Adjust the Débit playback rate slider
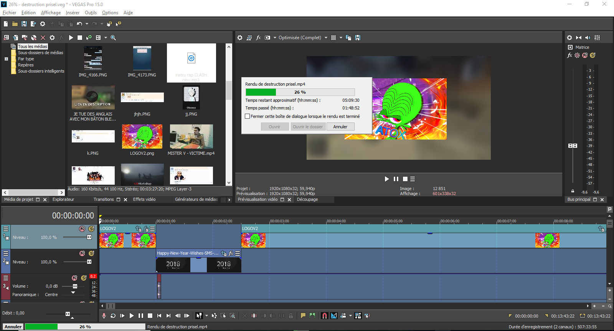614x331 pixels. (68, 314)
